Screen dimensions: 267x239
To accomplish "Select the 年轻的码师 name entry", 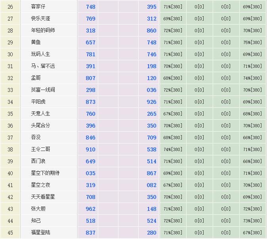I will pos(43,31).
